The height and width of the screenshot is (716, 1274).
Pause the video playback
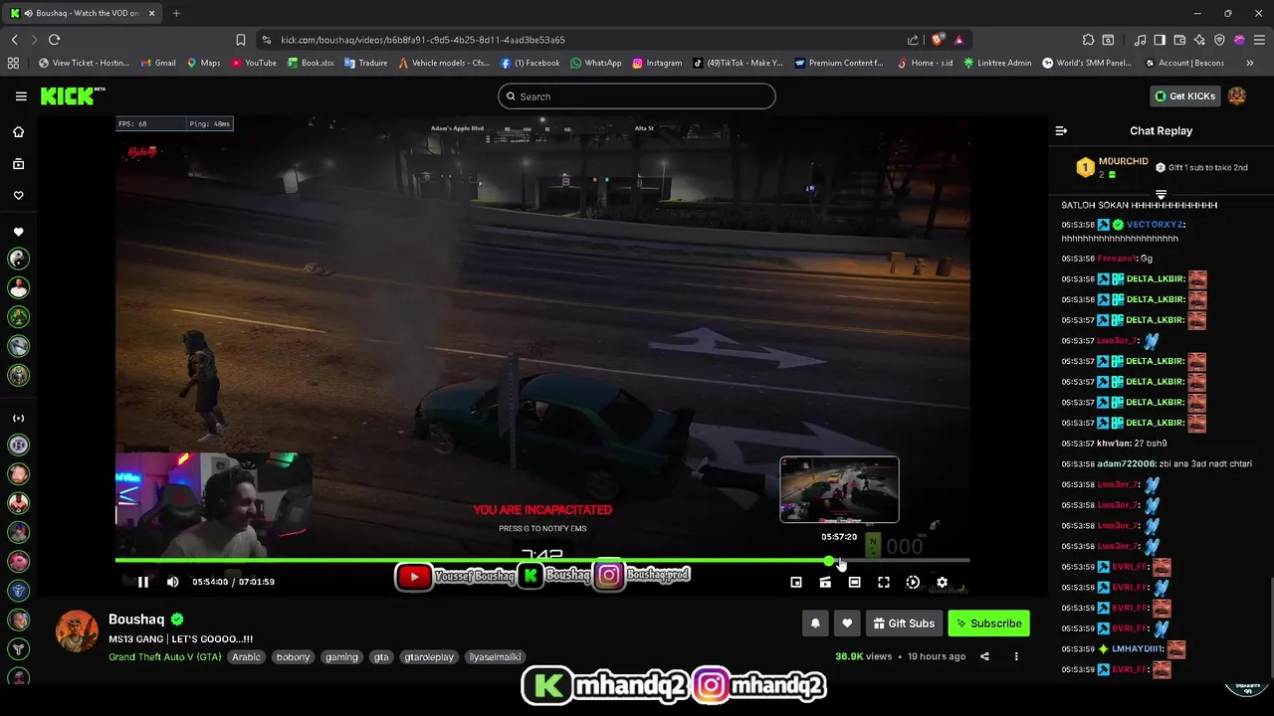[x=142, y=582]
